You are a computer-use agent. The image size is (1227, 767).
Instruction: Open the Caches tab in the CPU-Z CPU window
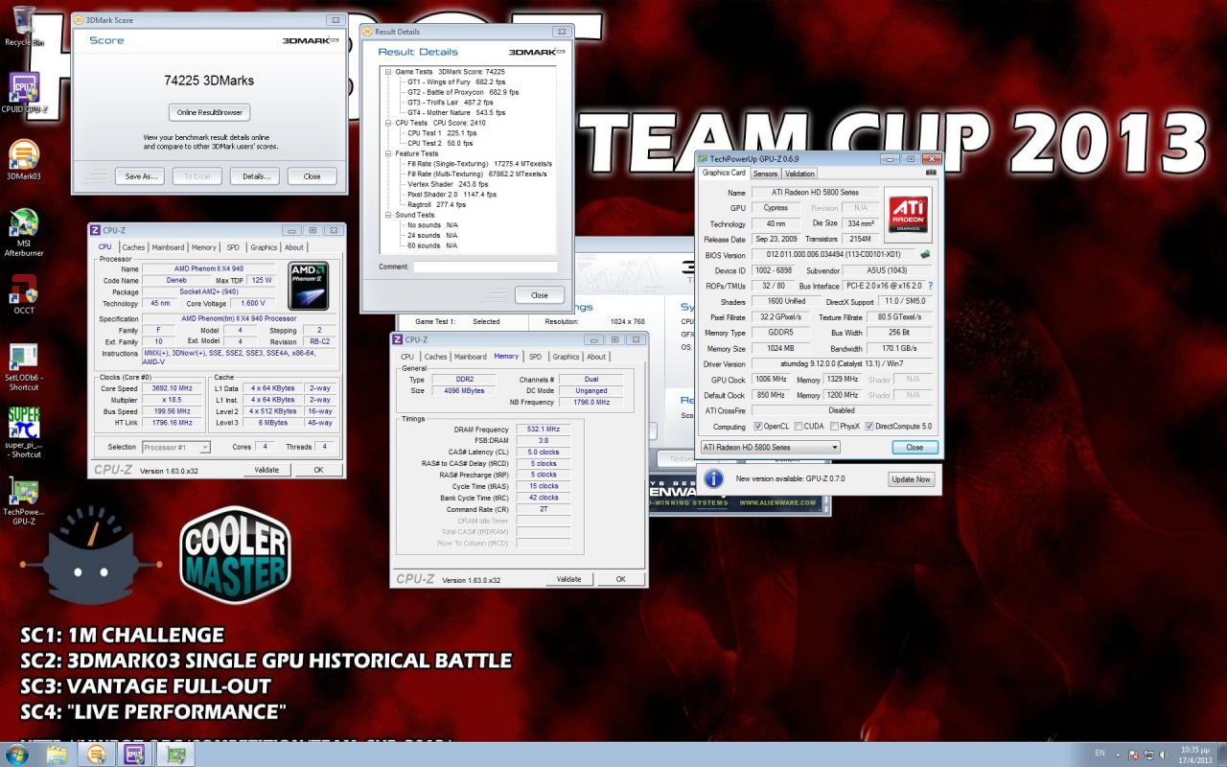tap(133, 247)
